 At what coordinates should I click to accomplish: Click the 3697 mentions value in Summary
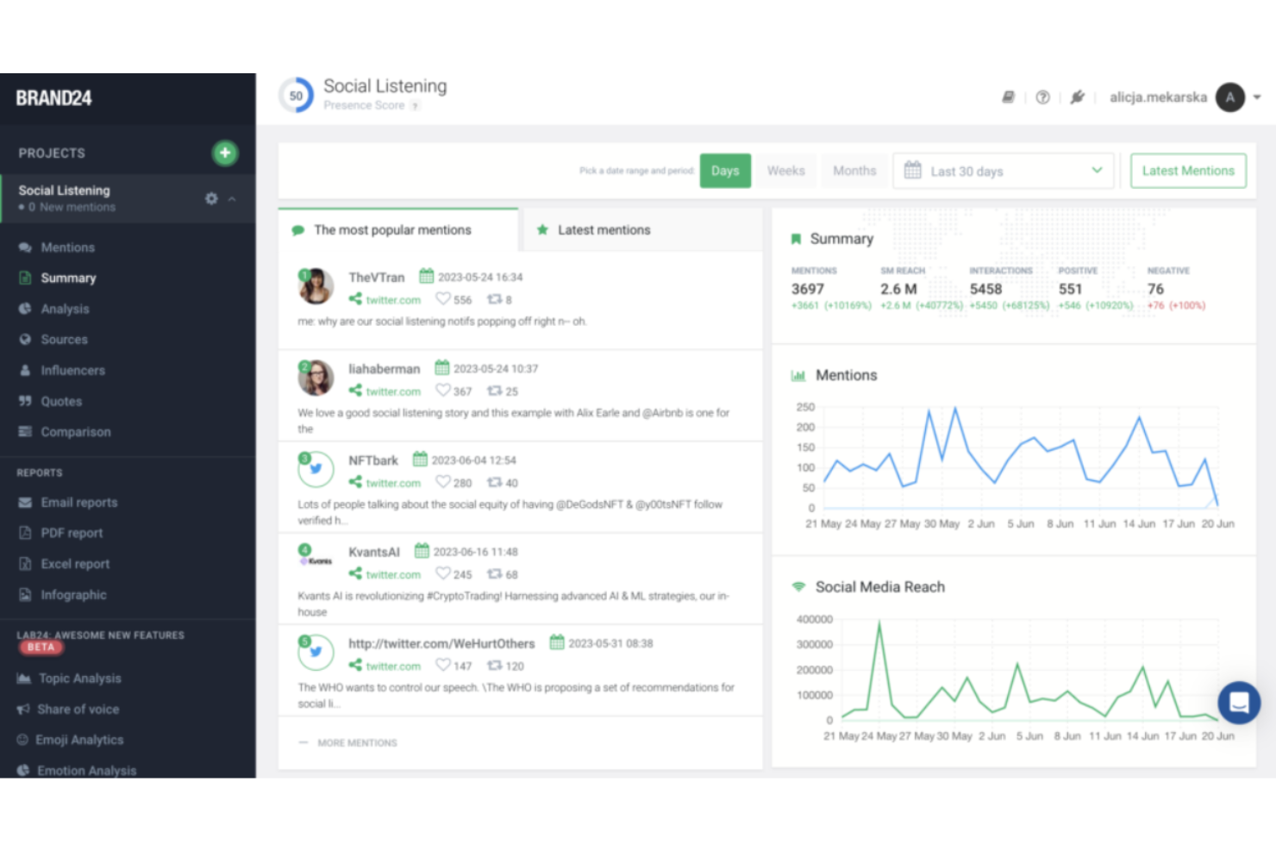pos(808,289)
